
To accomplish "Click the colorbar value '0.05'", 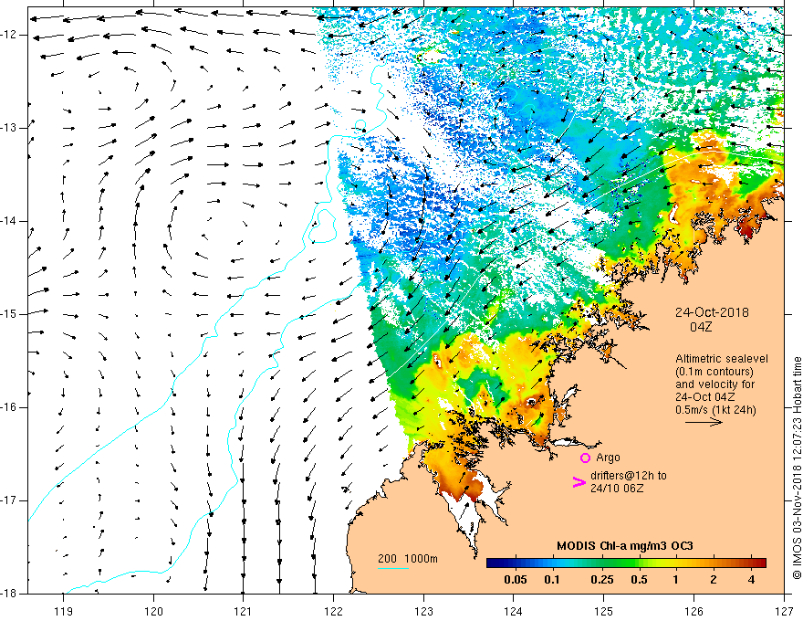I will [x=516, y=580].
